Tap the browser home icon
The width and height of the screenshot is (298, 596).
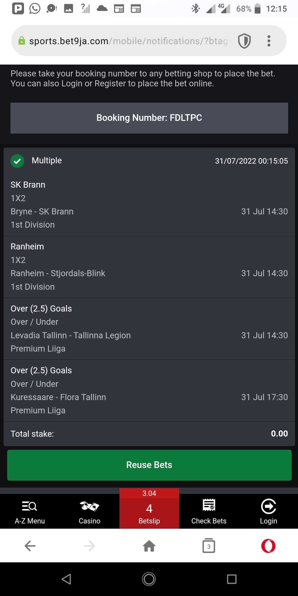(x=149, y=546)
